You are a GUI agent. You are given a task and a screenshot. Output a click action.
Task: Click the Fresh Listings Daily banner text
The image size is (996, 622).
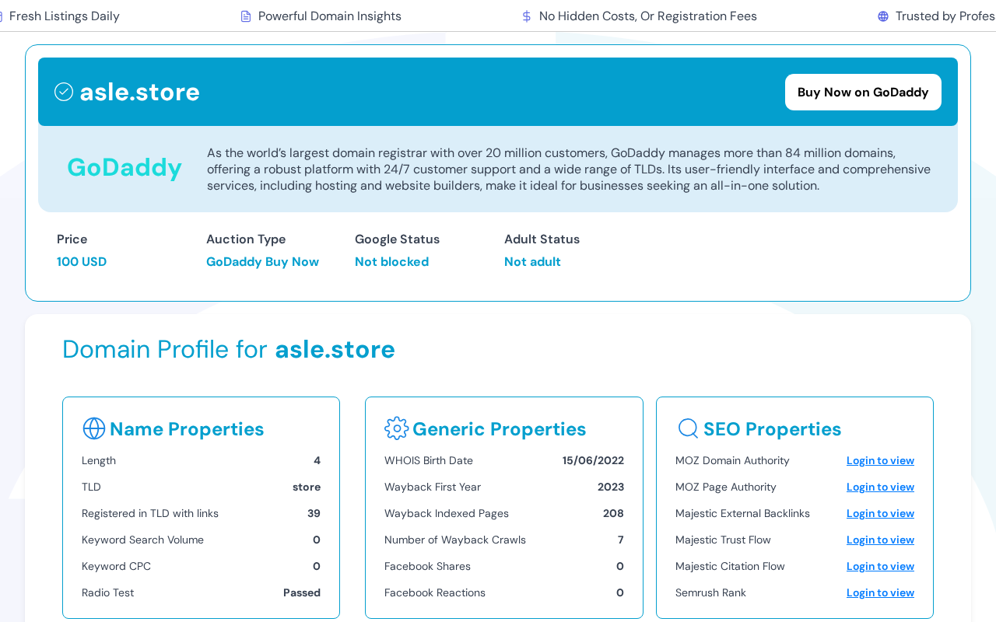click(x=65, y=16)
